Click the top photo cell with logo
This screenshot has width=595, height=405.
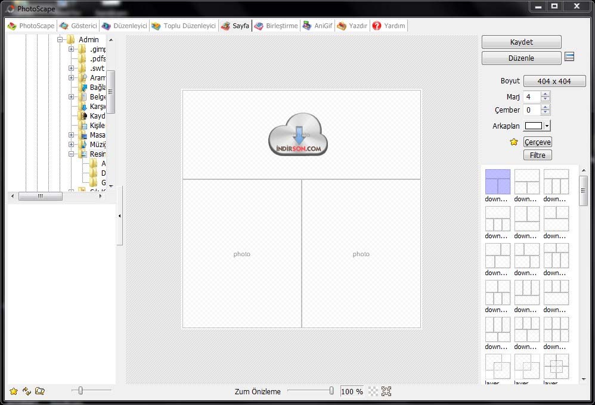click(302, 135)
